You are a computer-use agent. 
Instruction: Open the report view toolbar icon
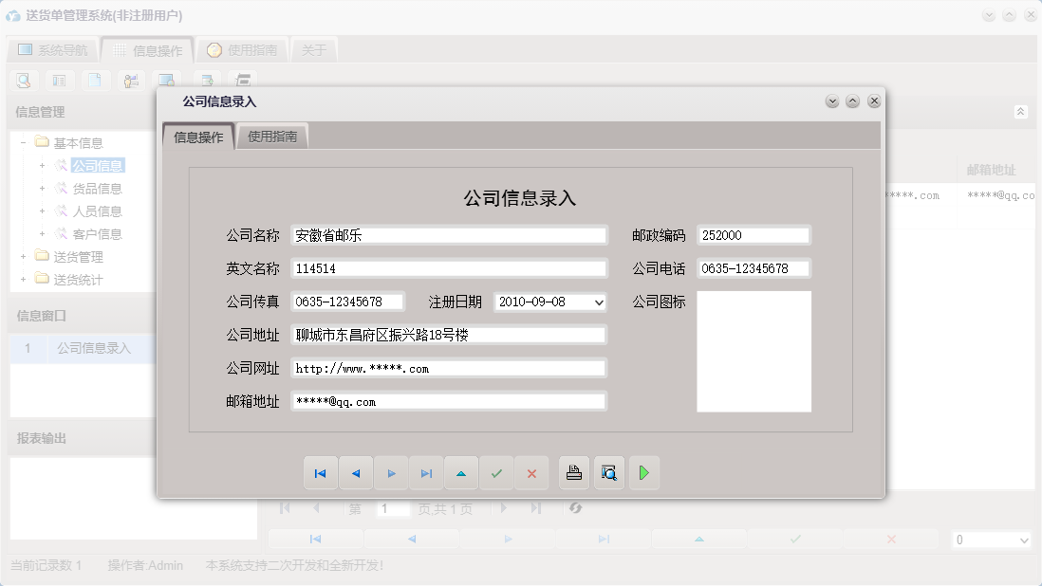[x=59, y=81]
